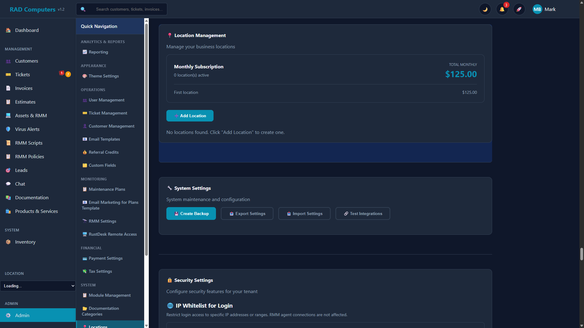Click Create Backup in System Settings

[191, 214]
